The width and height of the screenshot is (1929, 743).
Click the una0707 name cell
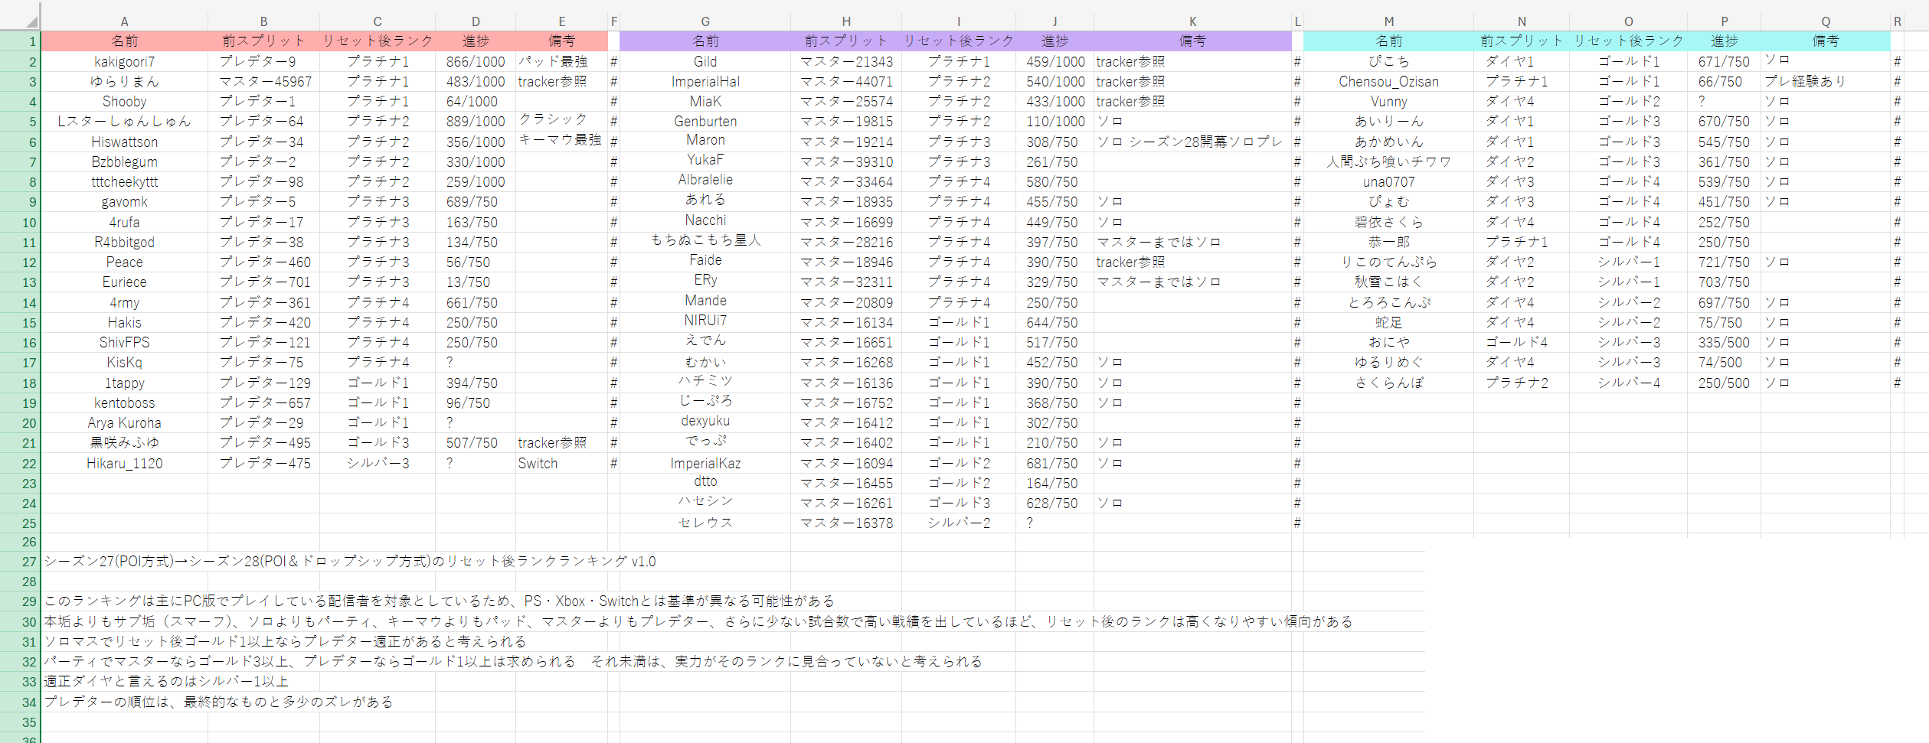pyautogui.click(x=1388, y=182)
